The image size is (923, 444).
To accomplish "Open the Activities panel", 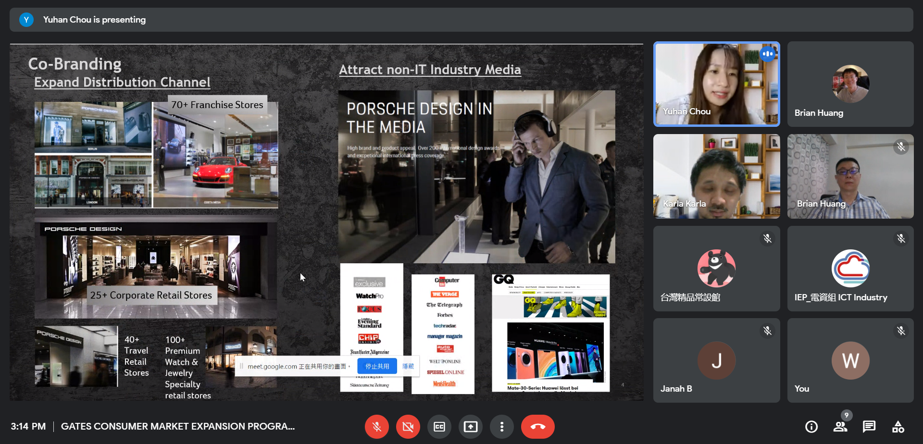I will (898, 427).
